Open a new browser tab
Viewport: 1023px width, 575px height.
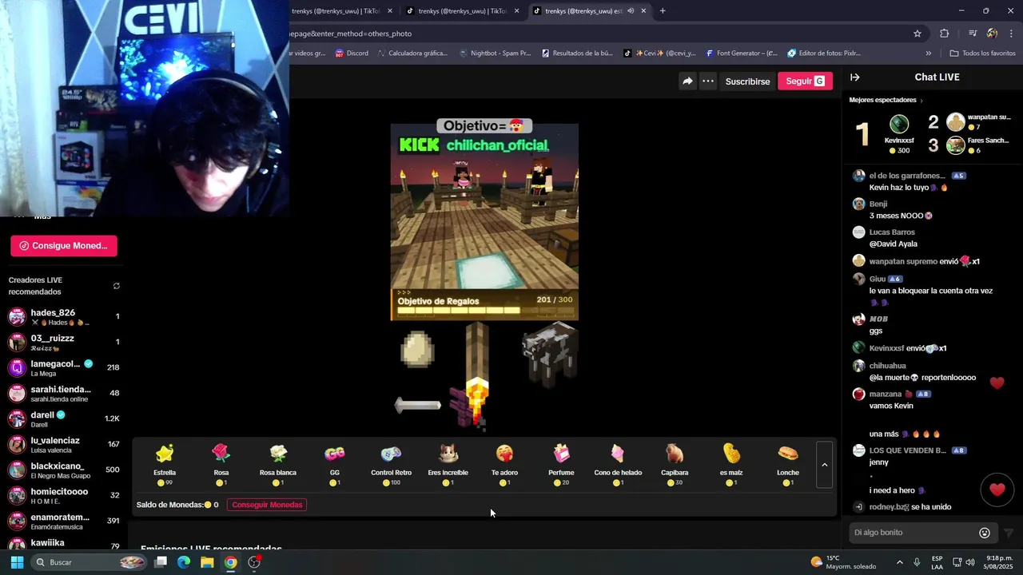(663, 11)
